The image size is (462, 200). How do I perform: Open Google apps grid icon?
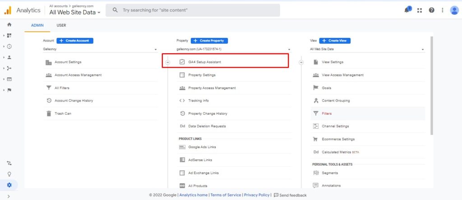[420, 10]
